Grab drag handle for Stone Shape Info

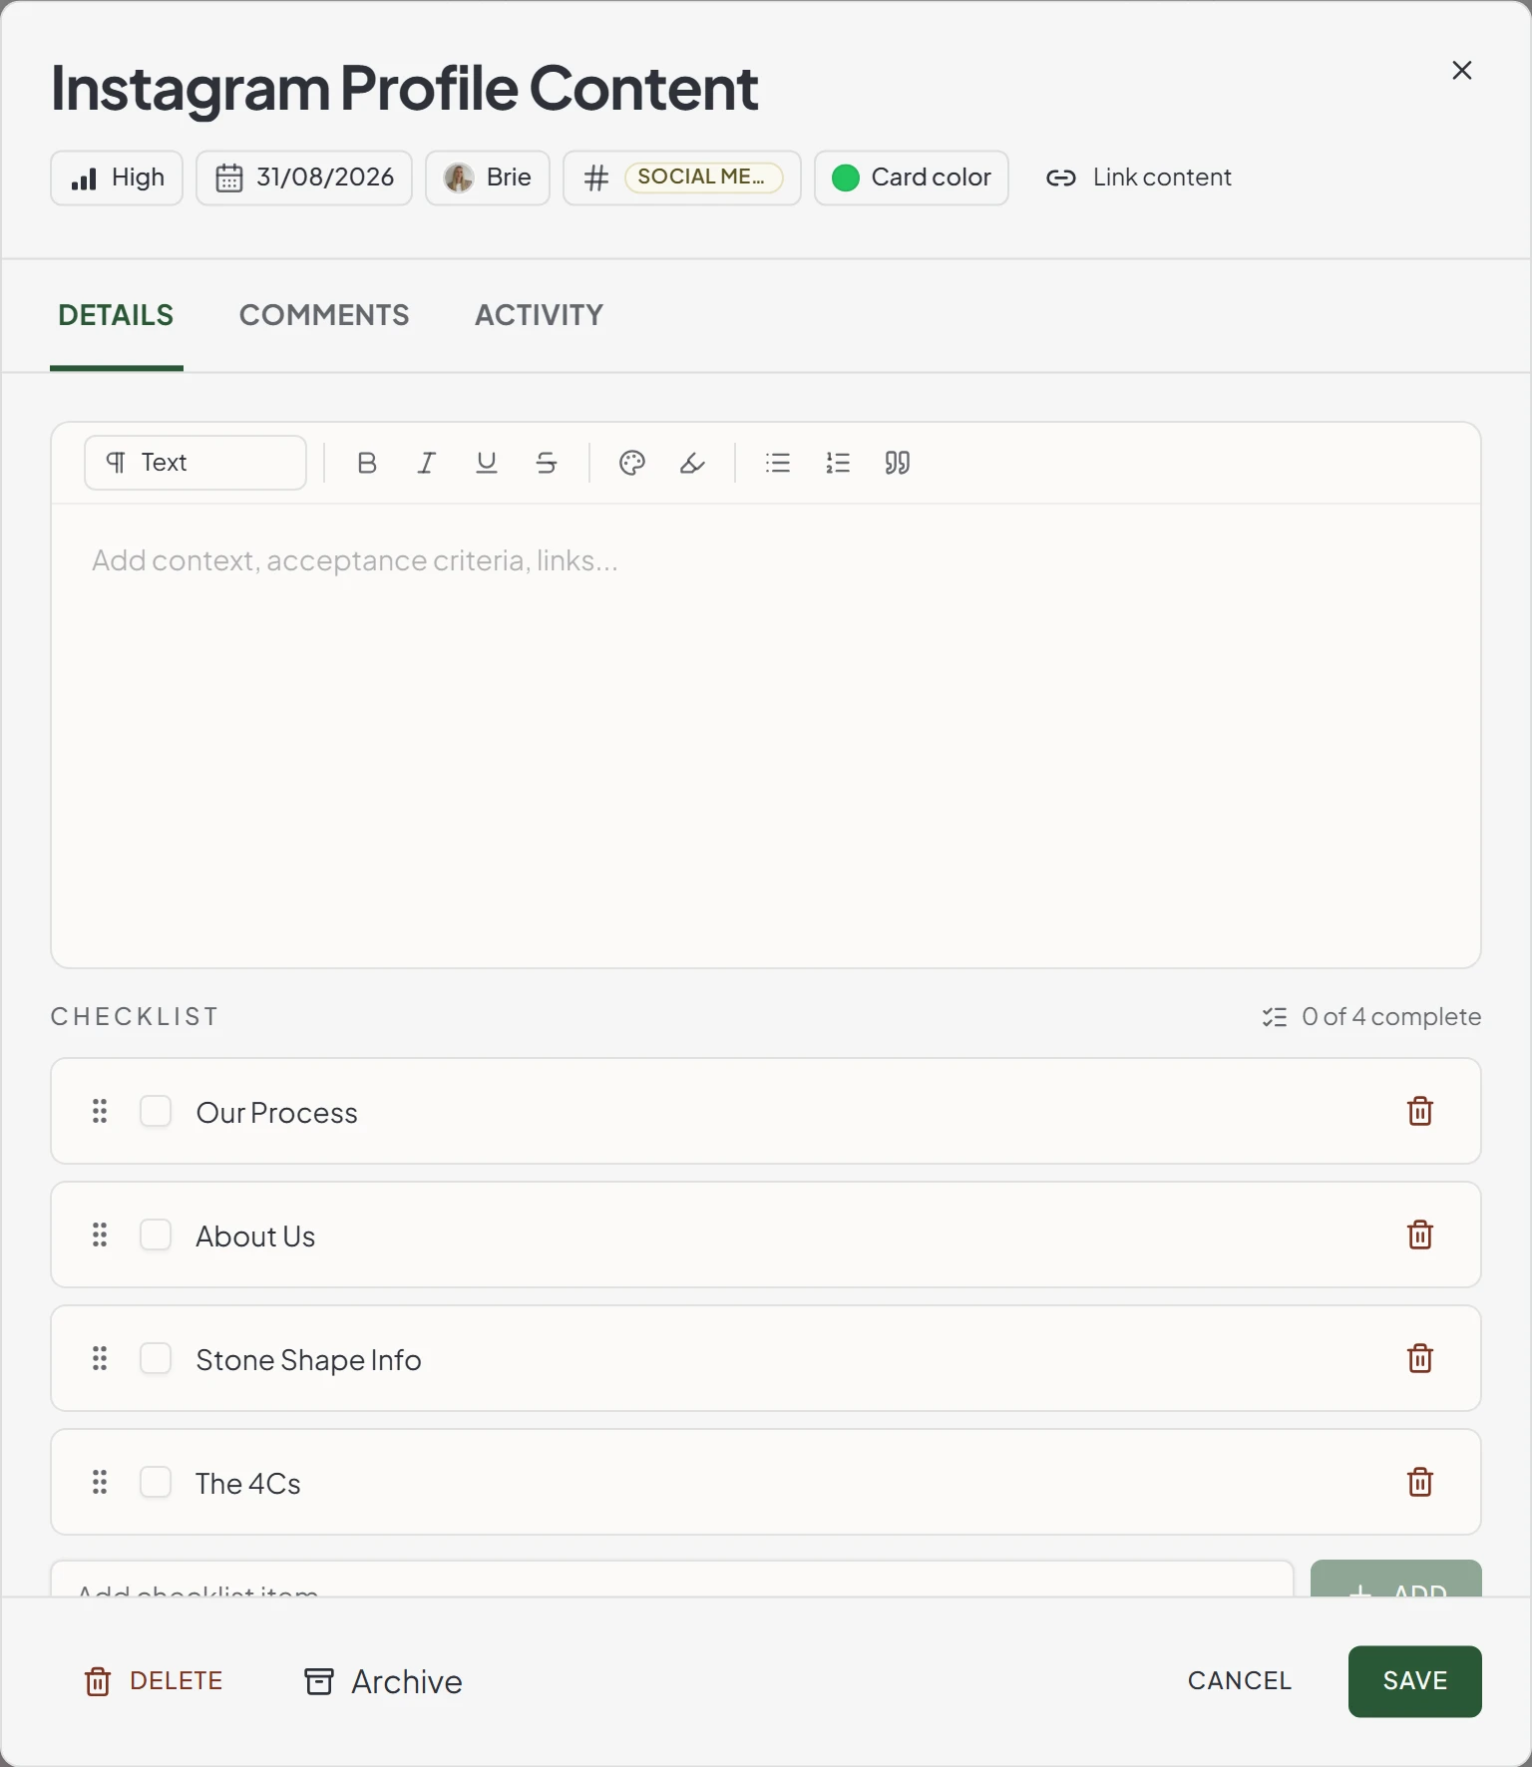click(100, 1358)
